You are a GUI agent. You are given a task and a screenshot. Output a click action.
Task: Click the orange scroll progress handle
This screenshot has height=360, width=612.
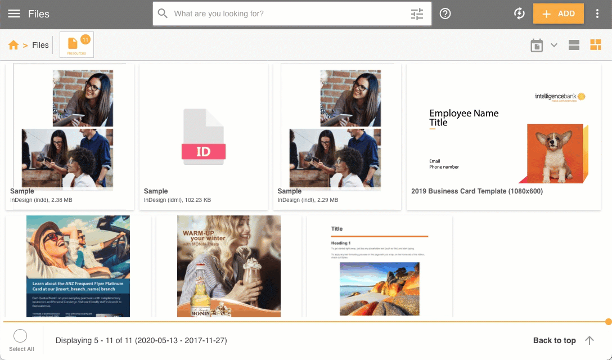tap(608, 322)
